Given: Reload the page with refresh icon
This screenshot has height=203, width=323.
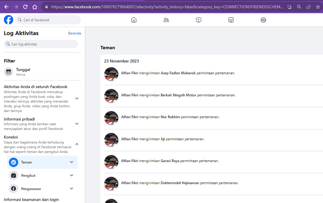Looking at the screenshot, I should (x=25, y=7).
